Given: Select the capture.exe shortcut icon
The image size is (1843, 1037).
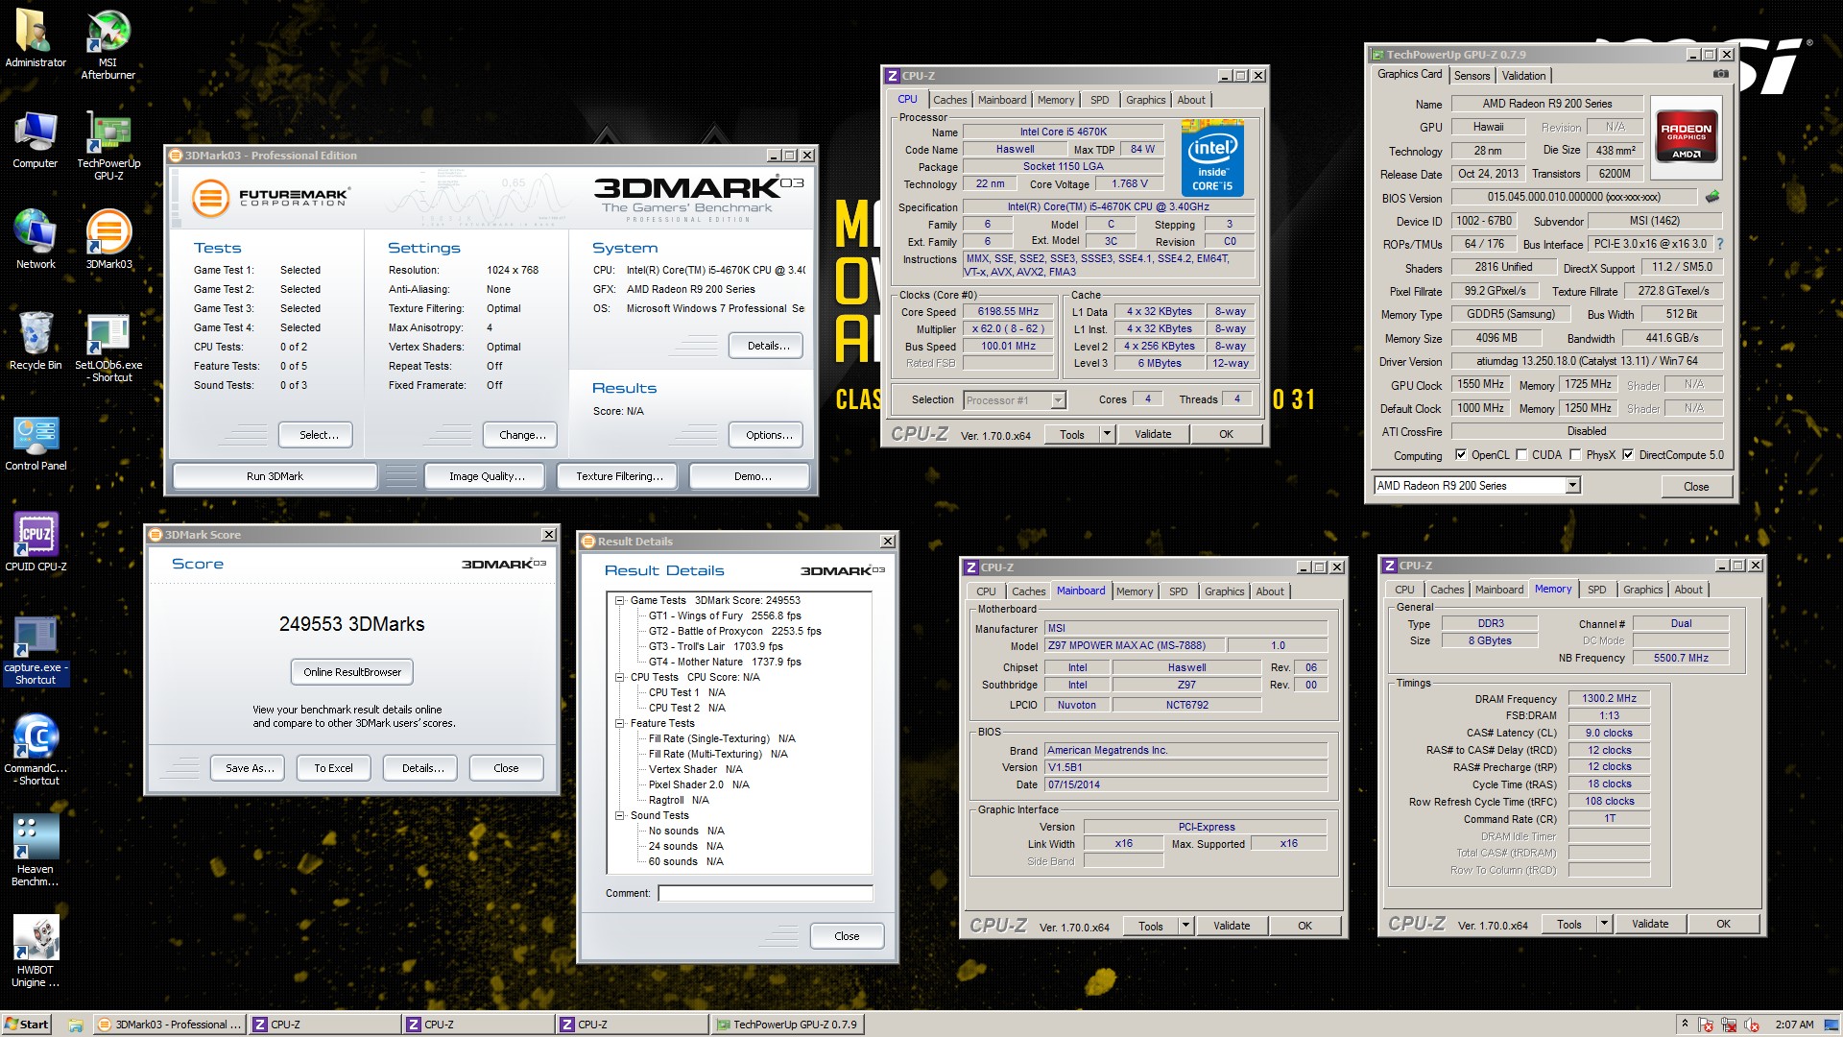Looking at the screenshot, I should [x=36, y=651].
